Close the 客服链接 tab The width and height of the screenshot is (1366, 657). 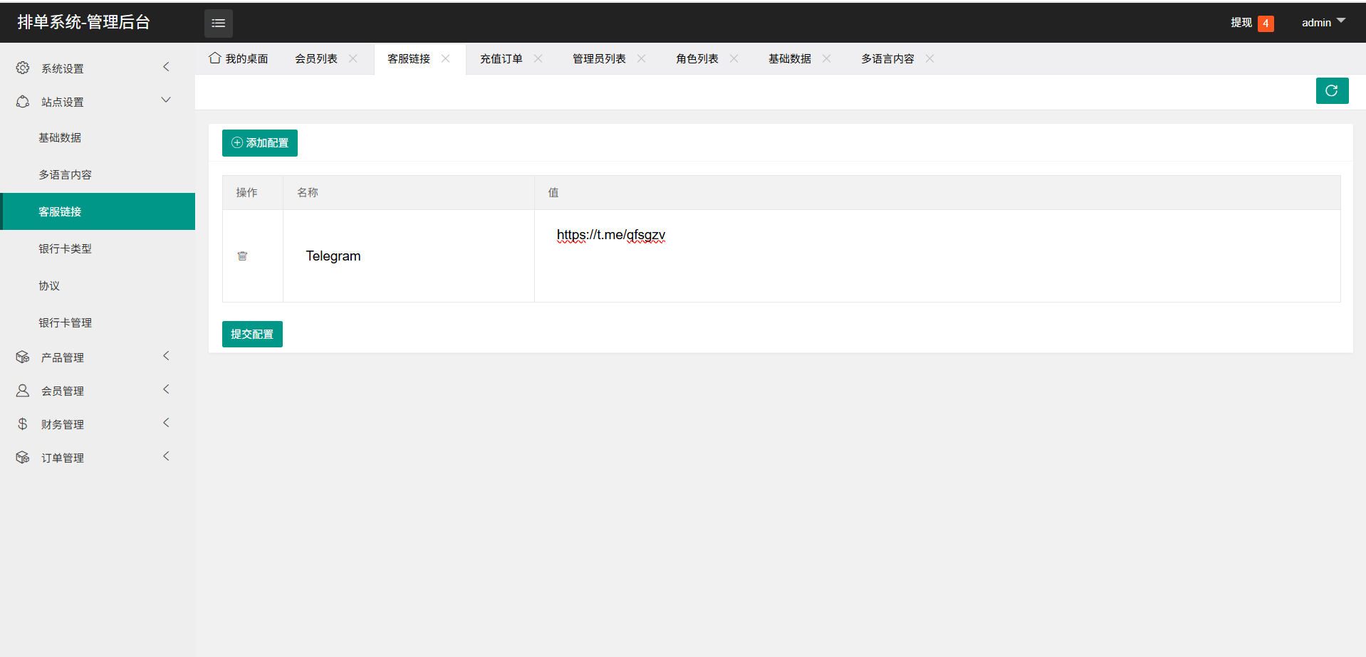[x=445, y=58]
